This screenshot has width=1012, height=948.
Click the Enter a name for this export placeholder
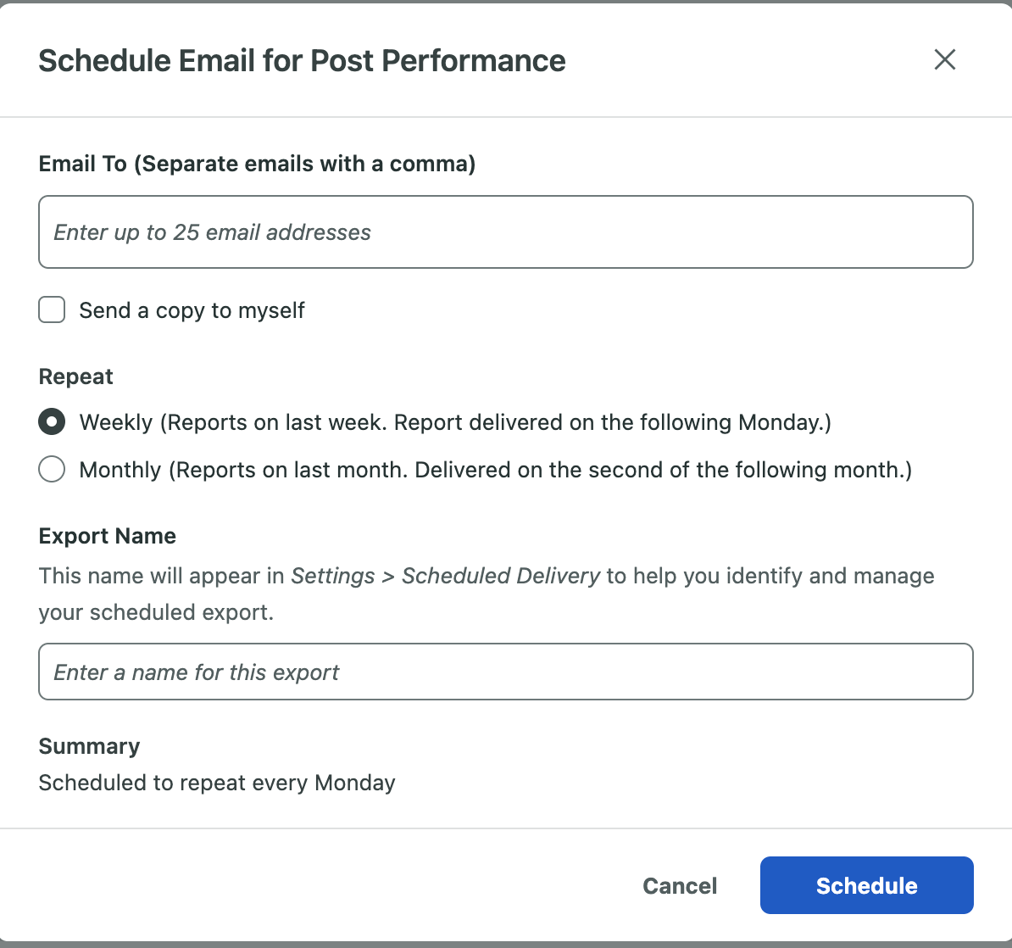pyautogui.click(x=197, y=672)
